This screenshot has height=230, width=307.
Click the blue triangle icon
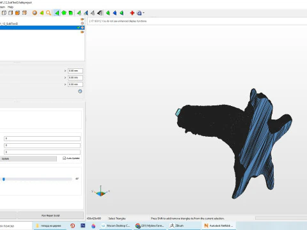pos(114,13)
